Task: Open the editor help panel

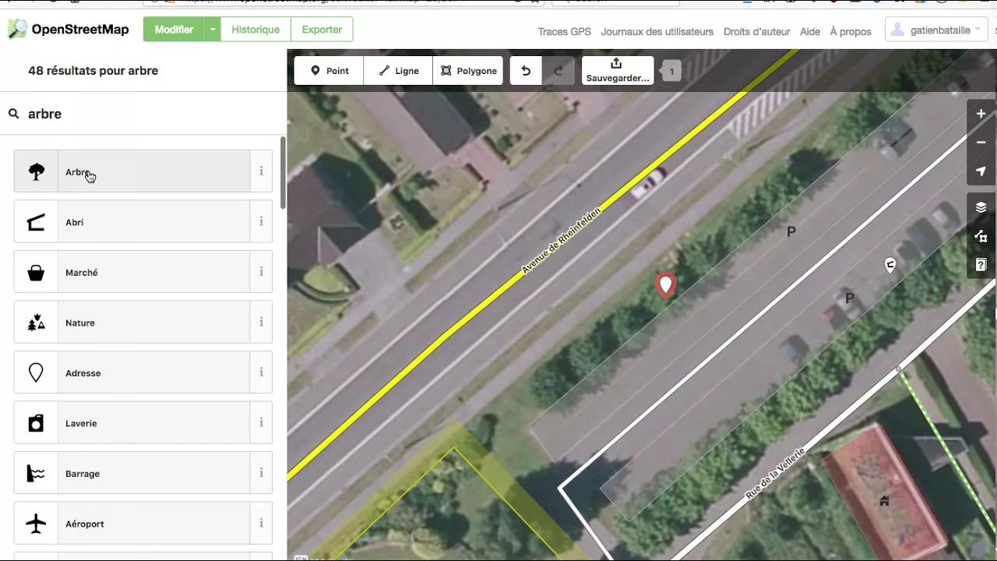Action: click(981, 265)
